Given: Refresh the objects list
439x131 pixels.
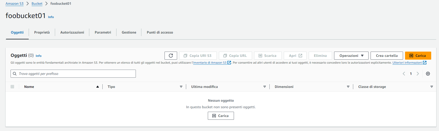Looking at the screenshot, I should coord(171,56).
